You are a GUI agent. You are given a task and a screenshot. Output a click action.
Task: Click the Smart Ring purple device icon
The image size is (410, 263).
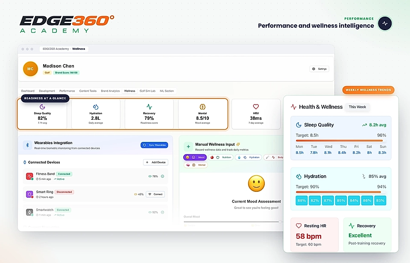[29, 194]
